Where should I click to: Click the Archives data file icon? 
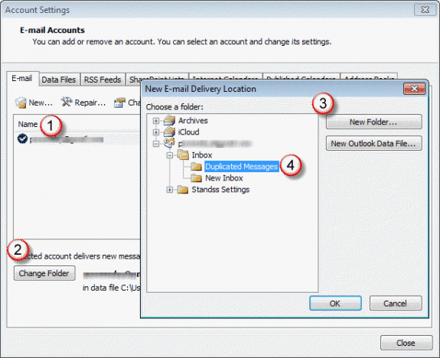click(169, 120)
